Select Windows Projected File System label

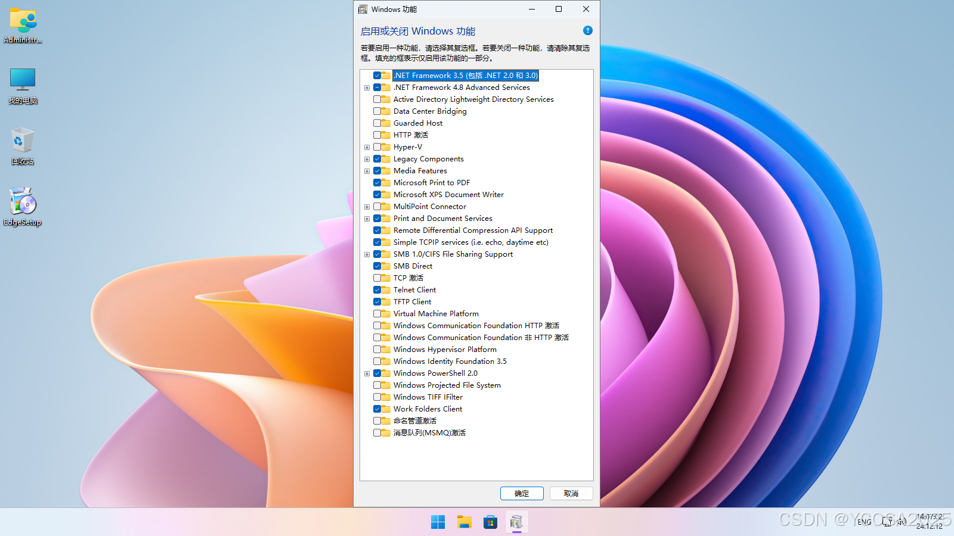tap(447, 385)
